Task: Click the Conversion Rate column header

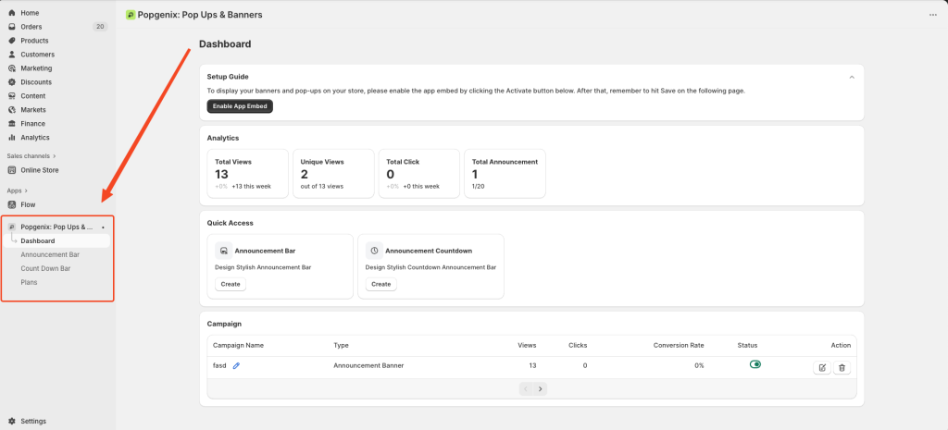Action: pyautogui.click(x=679, y=346)
